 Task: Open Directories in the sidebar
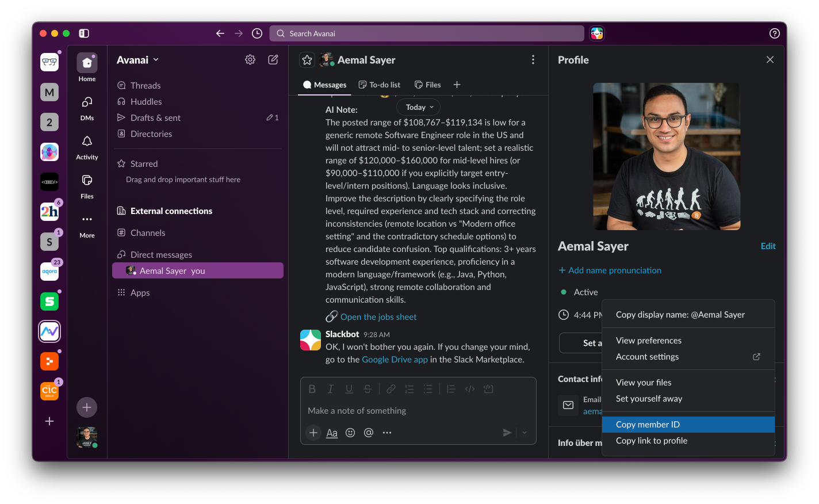tap(197, 134)
